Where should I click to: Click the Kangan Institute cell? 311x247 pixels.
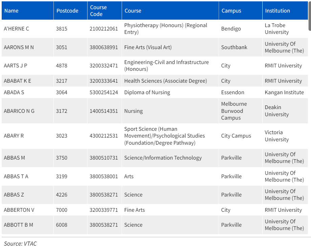[x=284, y=92]
